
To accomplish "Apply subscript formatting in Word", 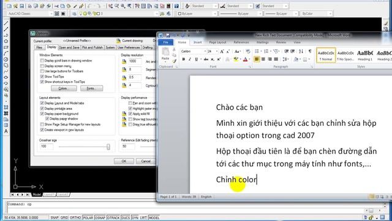I will click(x=213, y=60).
